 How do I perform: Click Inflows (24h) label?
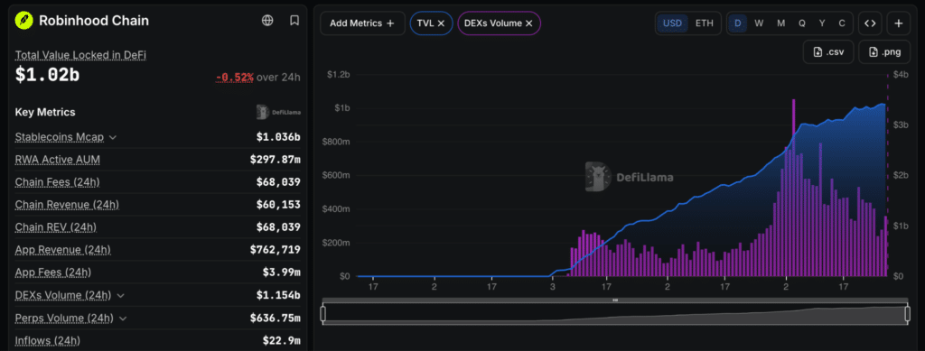pyautogui.click(x=48, y=340)
